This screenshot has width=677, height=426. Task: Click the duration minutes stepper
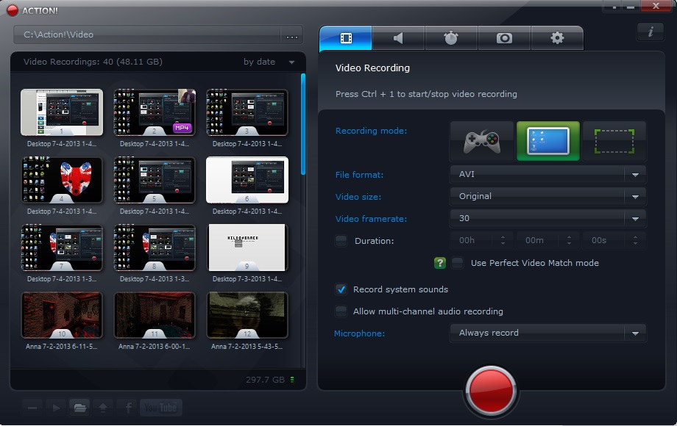point(569,240)
